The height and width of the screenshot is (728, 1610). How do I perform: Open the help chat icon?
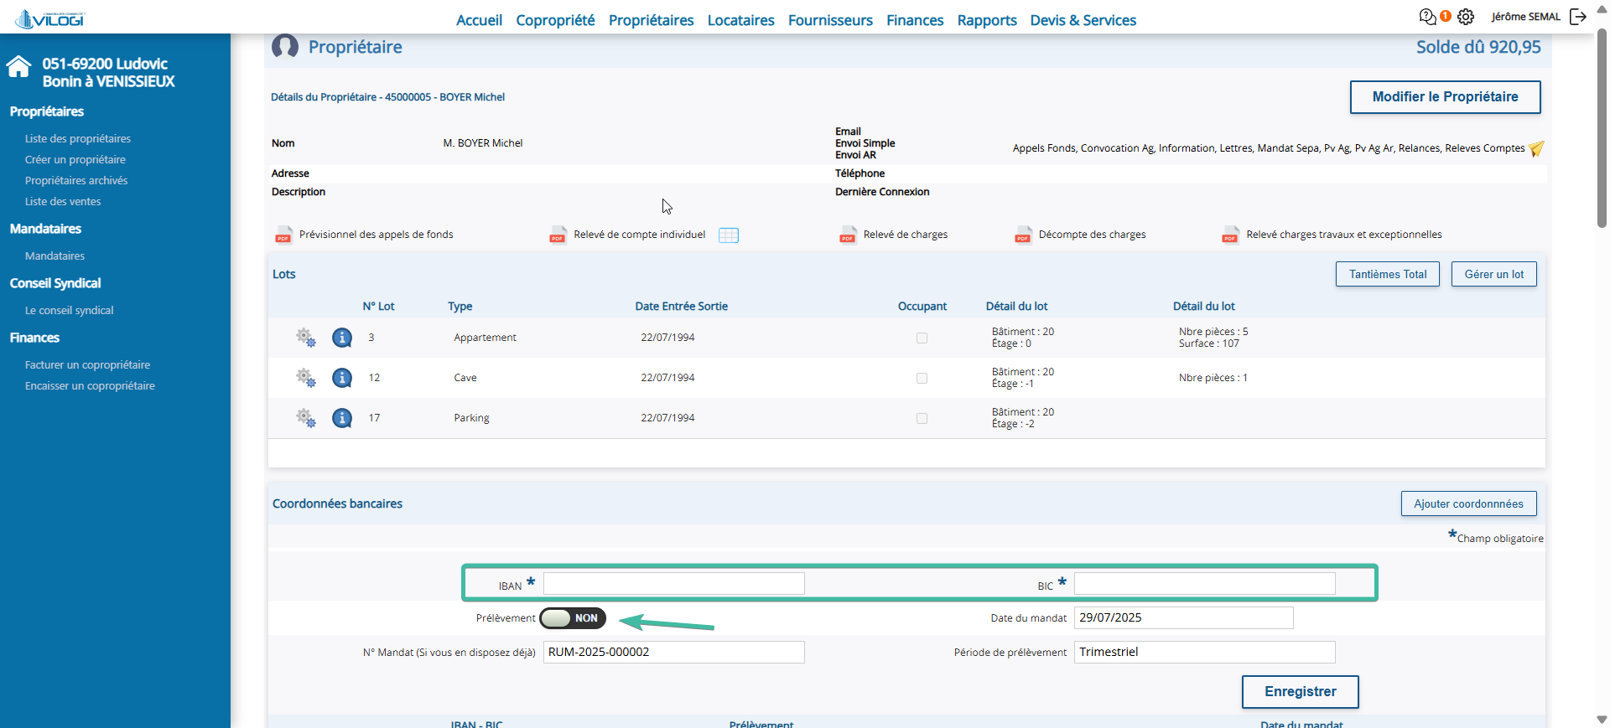point(1427,17)
